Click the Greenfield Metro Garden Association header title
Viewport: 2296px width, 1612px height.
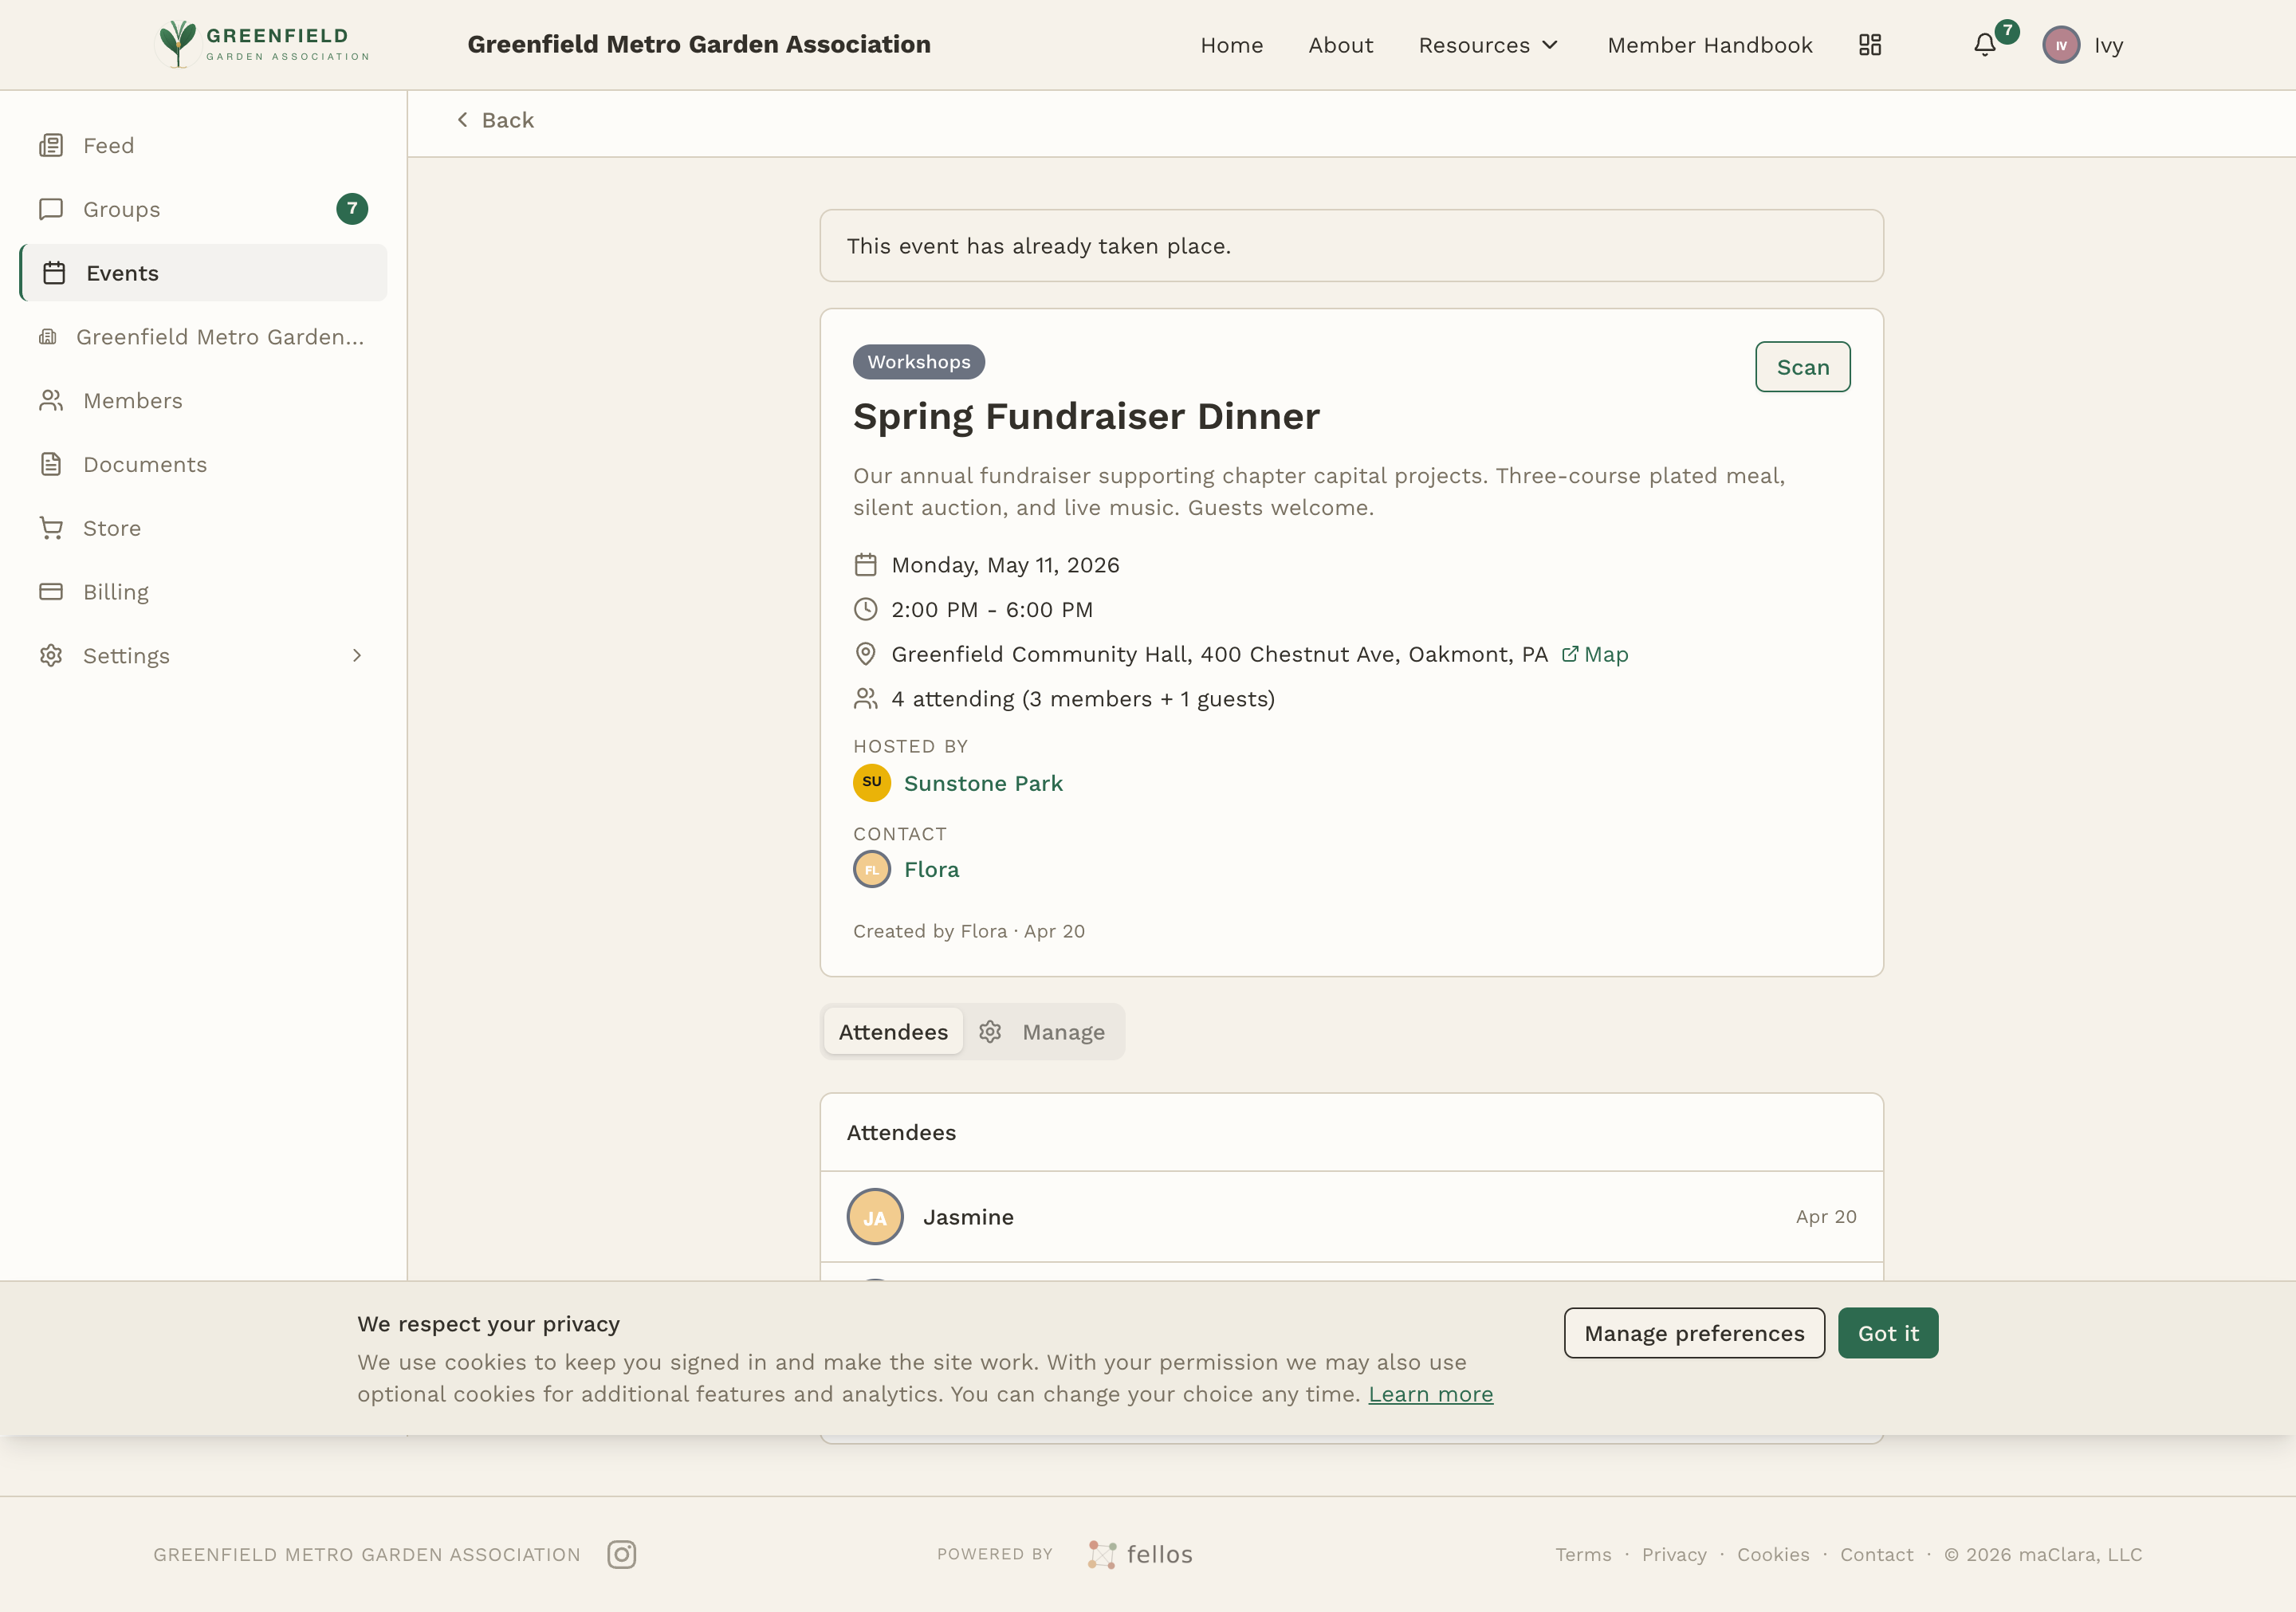699,45
